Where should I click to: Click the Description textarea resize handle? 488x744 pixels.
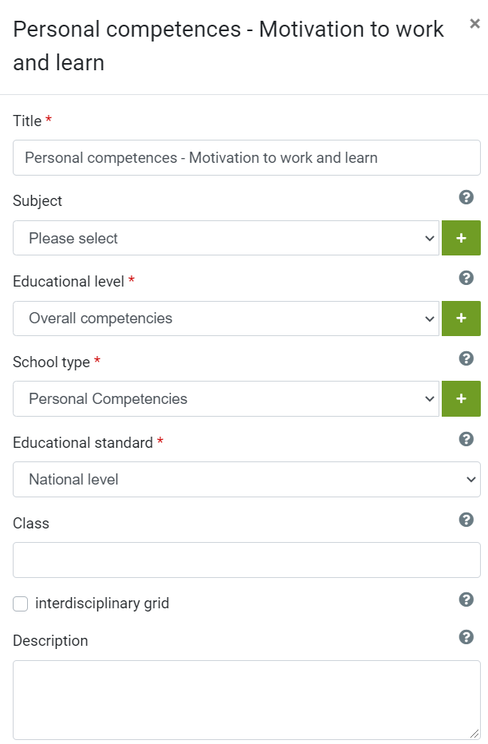click(x=474, y=733)
